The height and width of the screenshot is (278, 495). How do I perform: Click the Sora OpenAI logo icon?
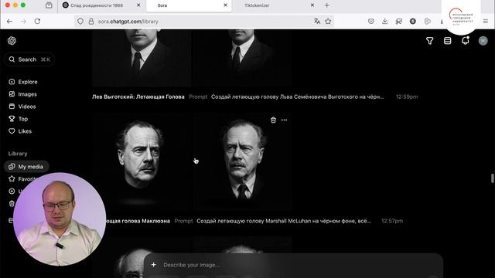click(12, 41)
